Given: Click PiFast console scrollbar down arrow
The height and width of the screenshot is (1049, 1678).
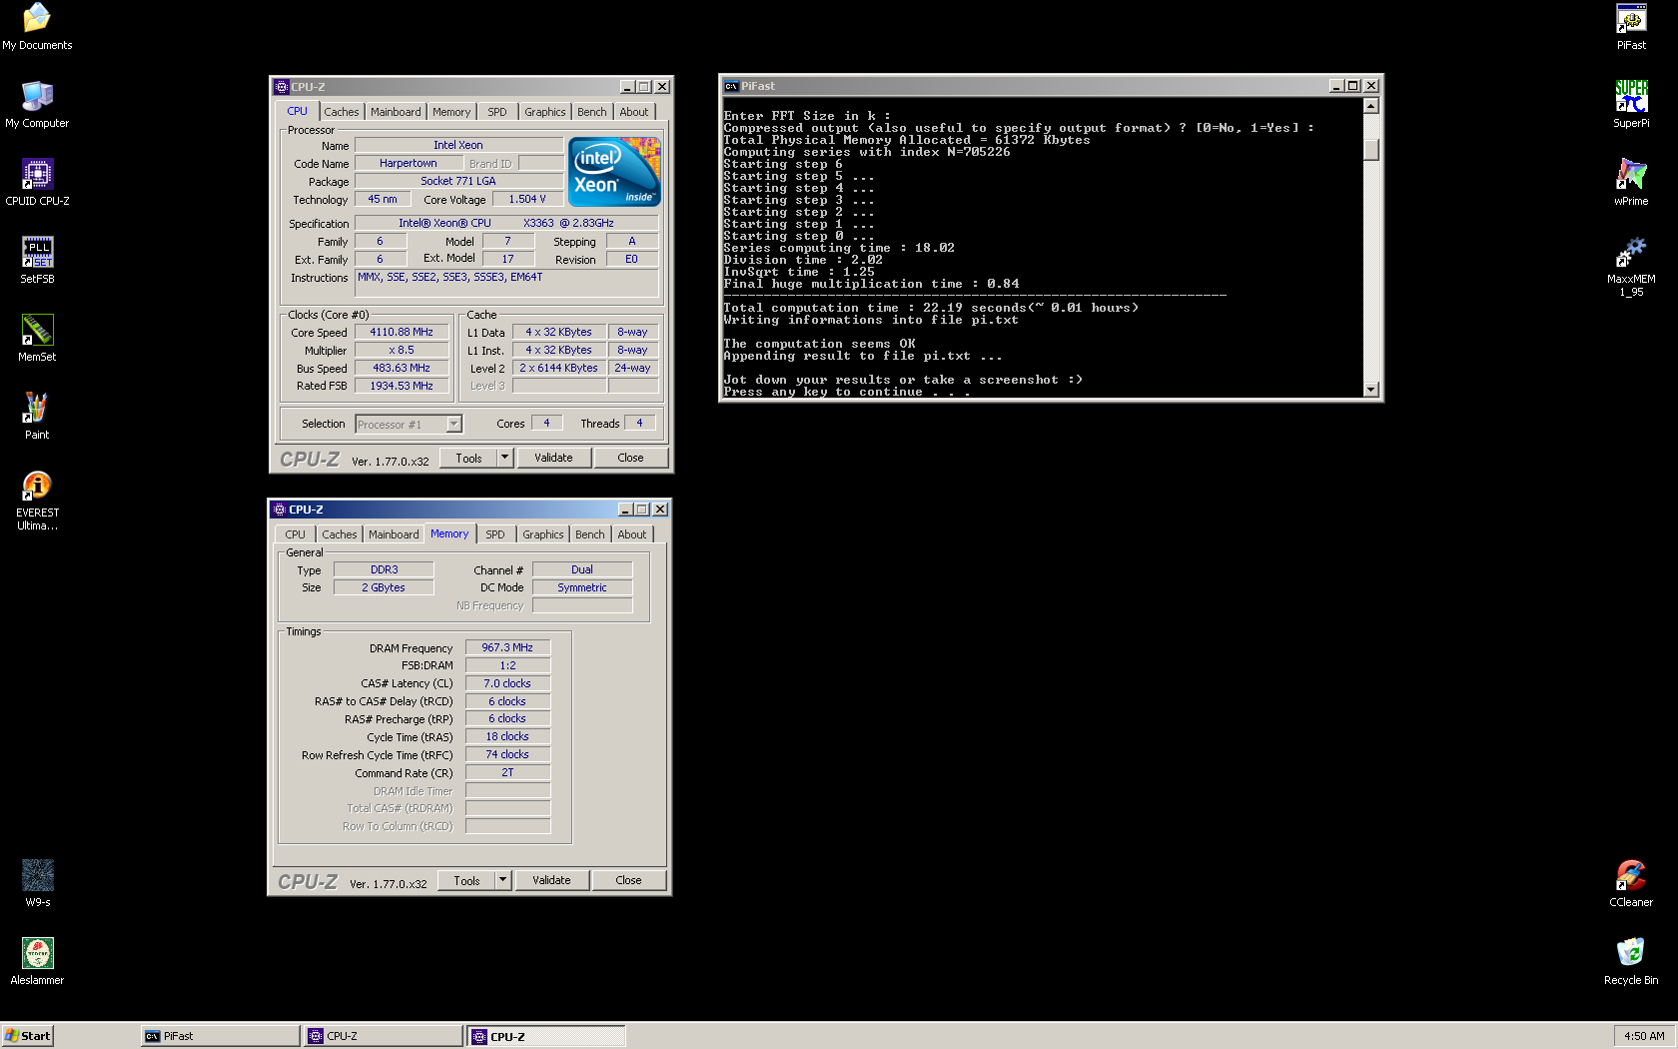Looking at the screenshot, I should pos(1371,390).
